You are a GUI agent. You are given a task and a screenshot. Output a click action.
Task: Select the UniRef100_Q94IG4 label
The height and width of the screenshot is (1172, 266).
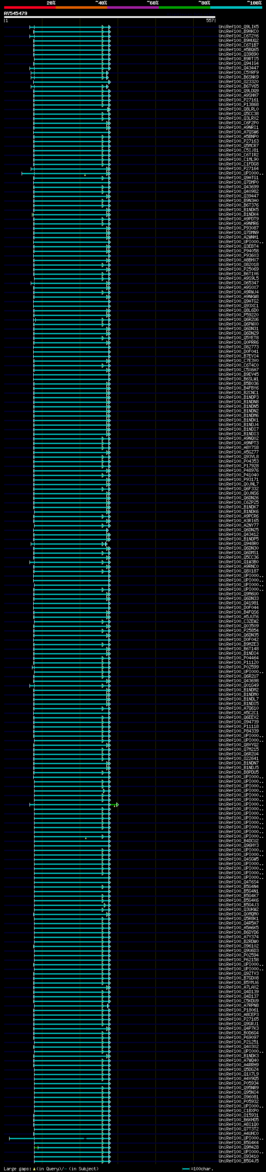pos(239,63)
